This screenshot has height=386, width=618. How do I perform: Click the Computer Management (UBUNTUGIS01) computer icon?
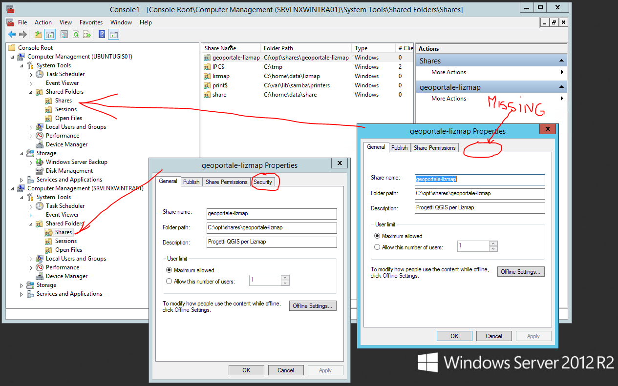(21, 57)
